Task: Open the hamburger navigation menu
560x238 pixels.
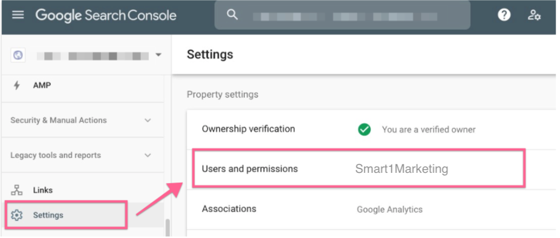Action: click(18, 15)
